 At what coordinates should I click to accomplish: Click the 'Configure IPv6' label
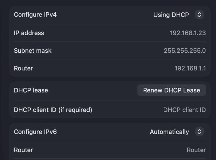pyautogui.click(x=35, y=132)
